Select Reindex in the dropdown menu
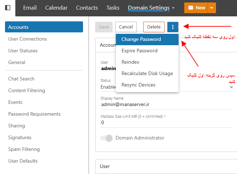This screenshot has width=237, height=174. pos(147,62)
